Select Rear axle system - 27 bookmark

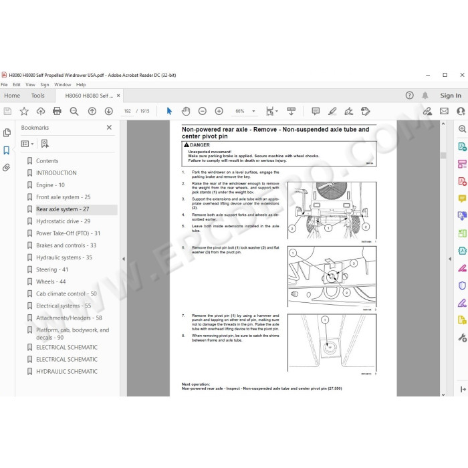pos(63,209)
